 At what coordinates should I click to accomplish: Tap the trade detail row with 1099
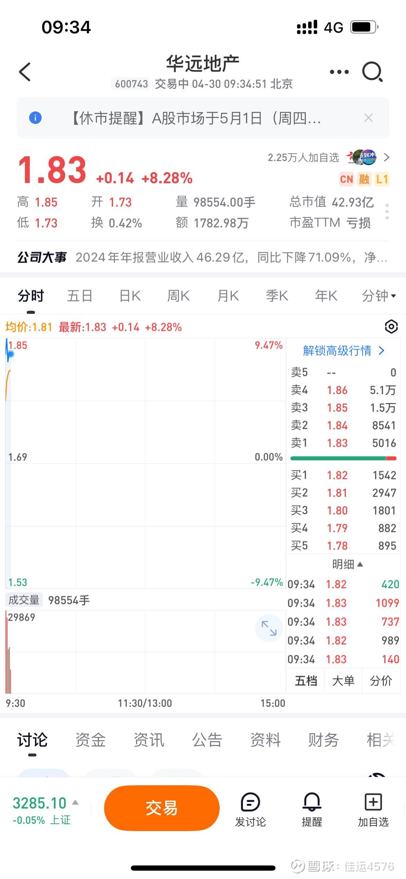pyautogui.click(x=343, y=603)
